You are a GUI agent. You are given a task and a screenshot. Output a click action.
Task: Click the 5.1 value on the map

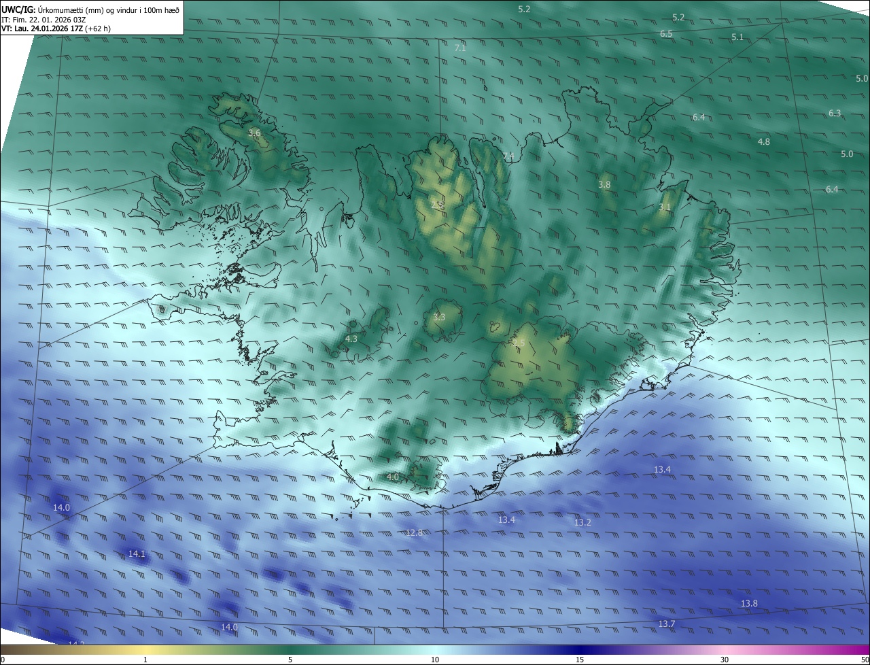(737, 37)
